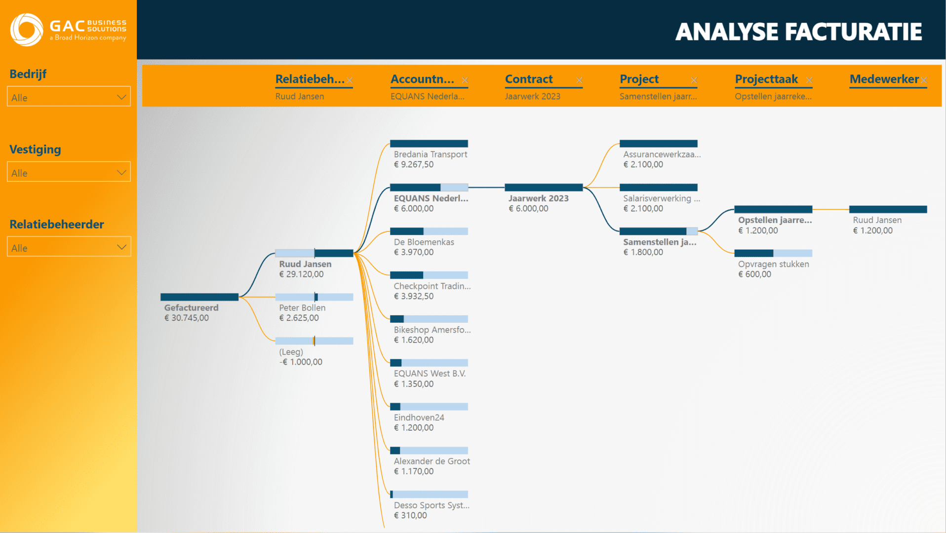The width and height of the screenshot is (946, 533).
Task: Select the Opvragen stukken task bar
Action: (773, 253)
